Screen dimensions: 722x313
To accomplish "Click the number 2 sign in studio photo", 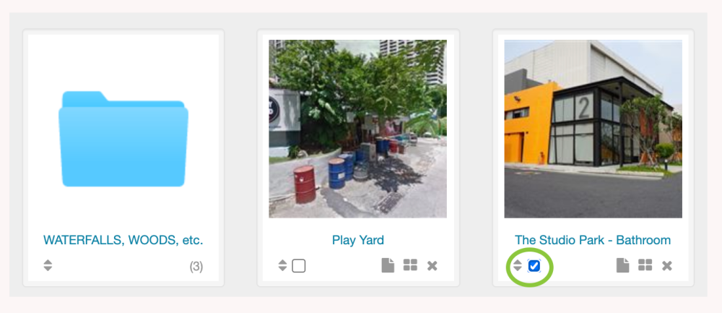I will (584, 107).
